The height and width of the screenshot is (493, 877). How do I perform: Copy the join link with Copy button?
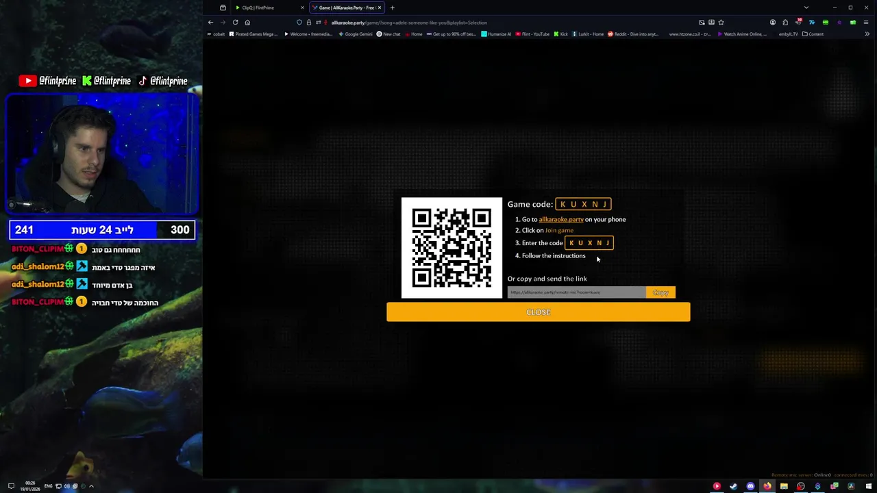pyautogui.click(x=660, y=292)
